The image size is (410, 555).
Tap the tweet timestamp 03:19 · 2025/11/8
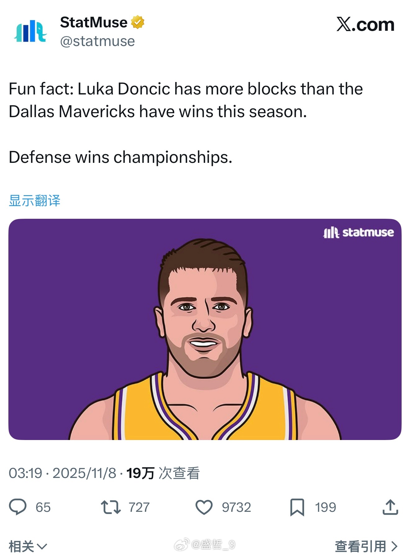62,473
